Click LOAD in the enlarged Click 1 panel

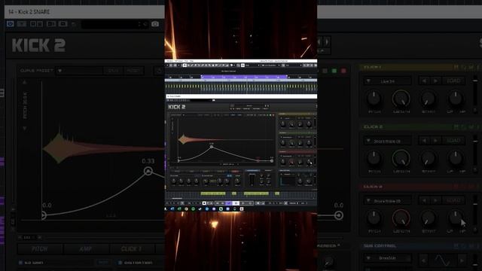[453, 81]
